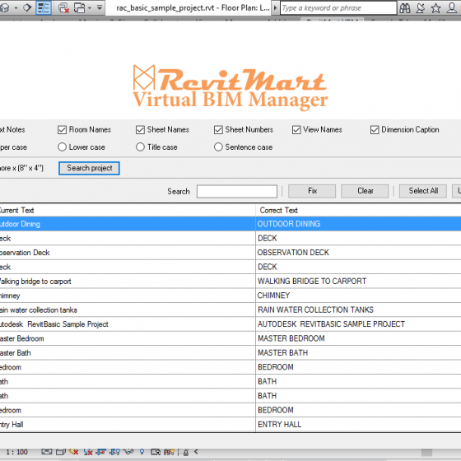Viewport: 461px width, 461px height.
Task: Click the 'Observation Deck' current text cell
Action: 128,253
